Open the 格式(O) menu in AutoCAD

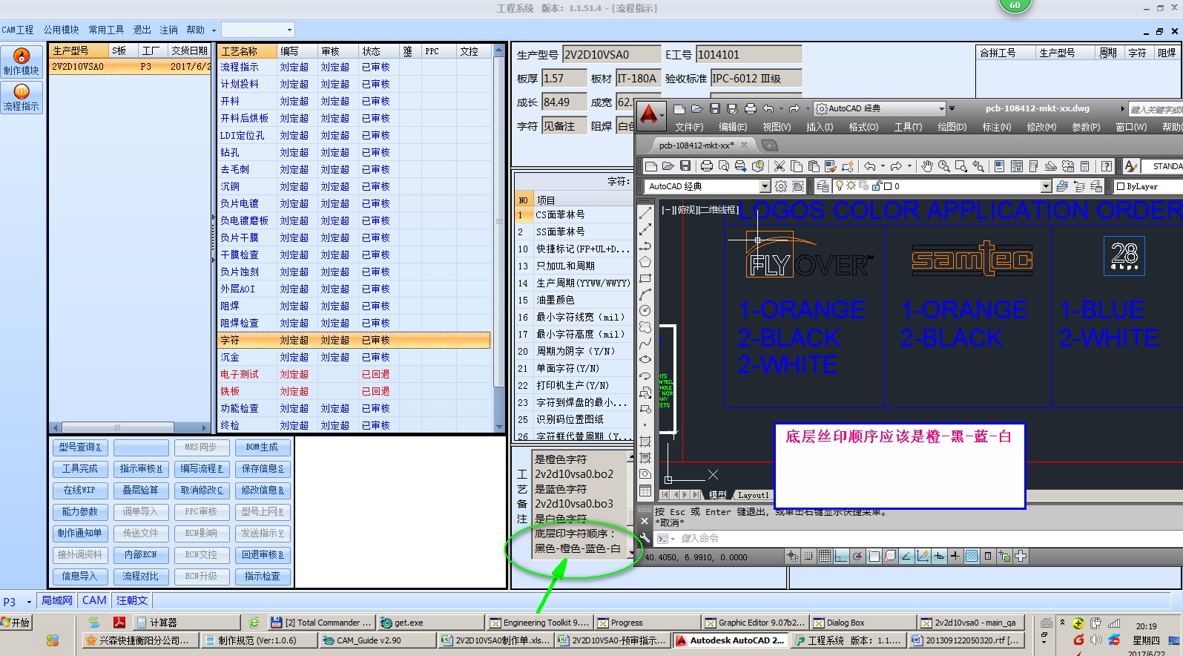pyautogui.click(x=863, y=127)
